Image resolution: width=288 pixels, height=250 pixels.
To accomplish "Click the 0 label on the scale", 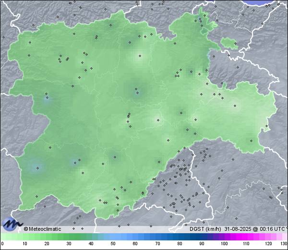I will 2,244.
